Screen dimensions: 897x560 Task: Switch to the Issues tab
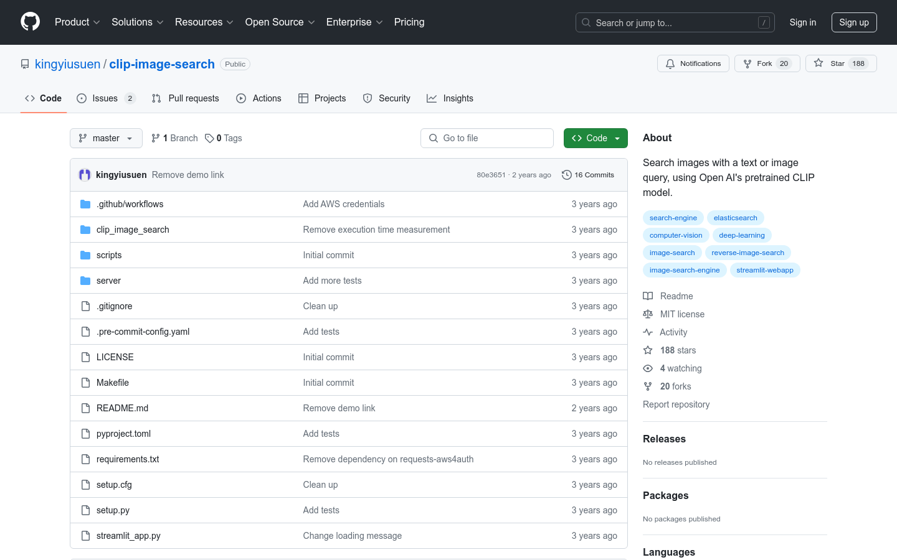point(106,98)
